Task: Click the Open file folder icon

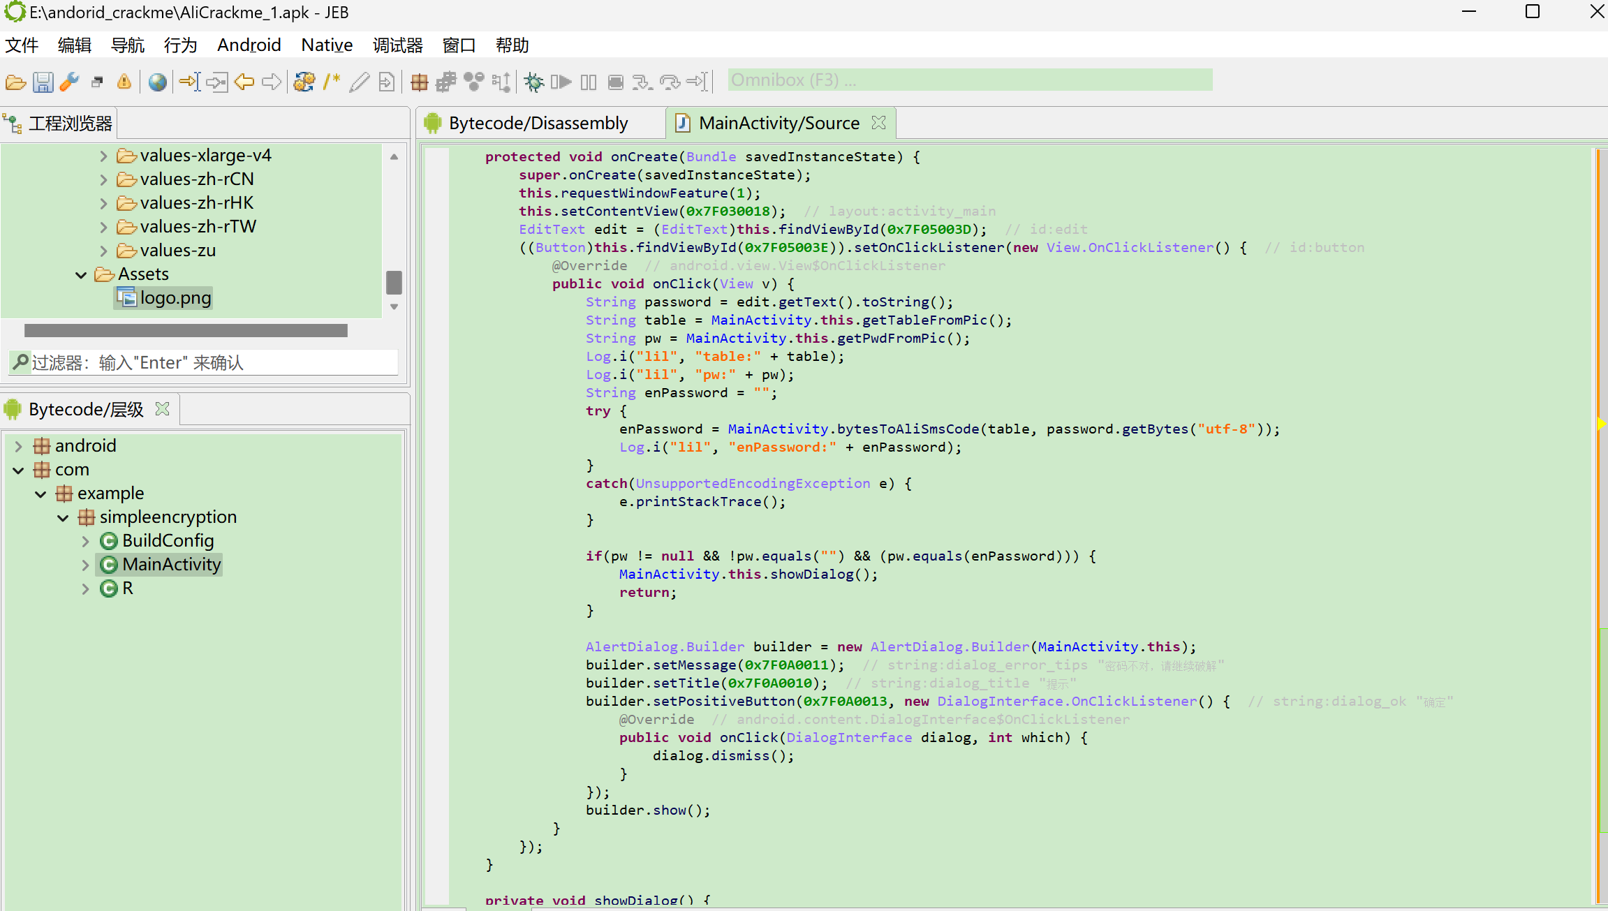Action: [x=15, y=82]
